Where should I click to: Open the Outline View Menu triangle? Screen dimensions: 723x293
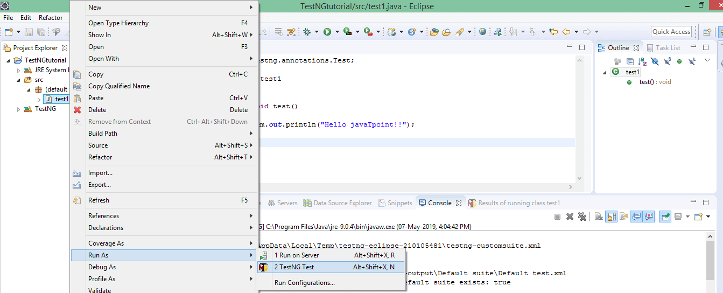pyautogui.click(x=707, y=60)
